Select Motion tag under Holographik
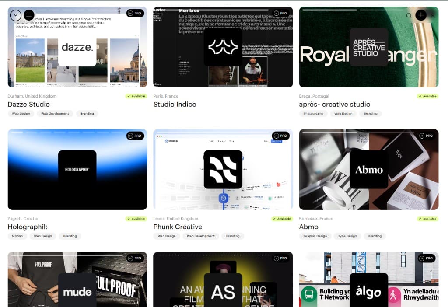This screenshot has height=307, width=448. [17, 236]
